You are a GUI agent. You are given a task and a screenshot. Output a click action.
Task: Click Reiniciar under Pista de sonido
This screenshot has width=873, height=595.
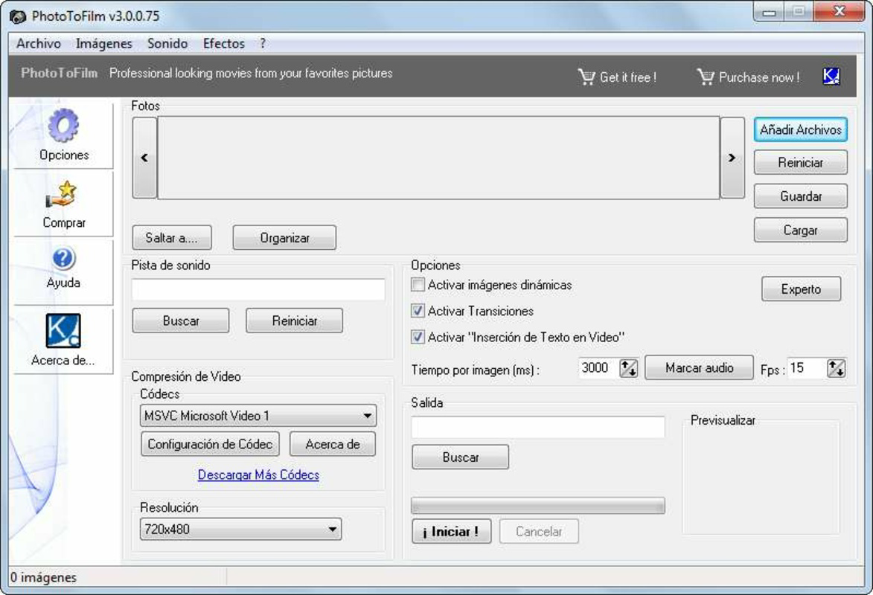pos(295,321)
